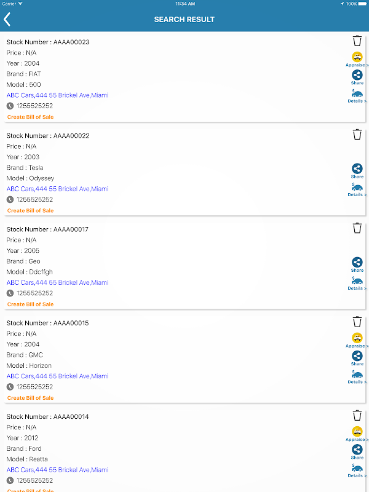
Task: Call 1255525252 on the GMC listing
Action: [34, 387]
